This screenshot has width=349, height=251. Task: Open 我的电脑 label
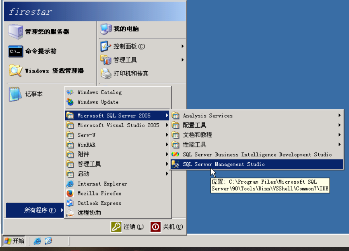126,29
